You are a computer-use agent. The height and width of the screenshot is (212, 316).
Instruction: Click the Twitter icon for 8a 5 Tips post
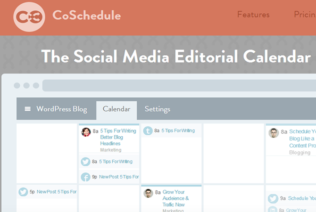pyautogui.click(x=86, y=162)
